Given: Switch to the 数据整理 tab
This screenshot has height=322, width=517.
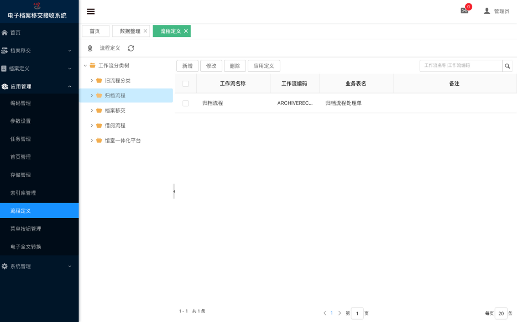Looking at the screenshot, I should coord(131,31).
